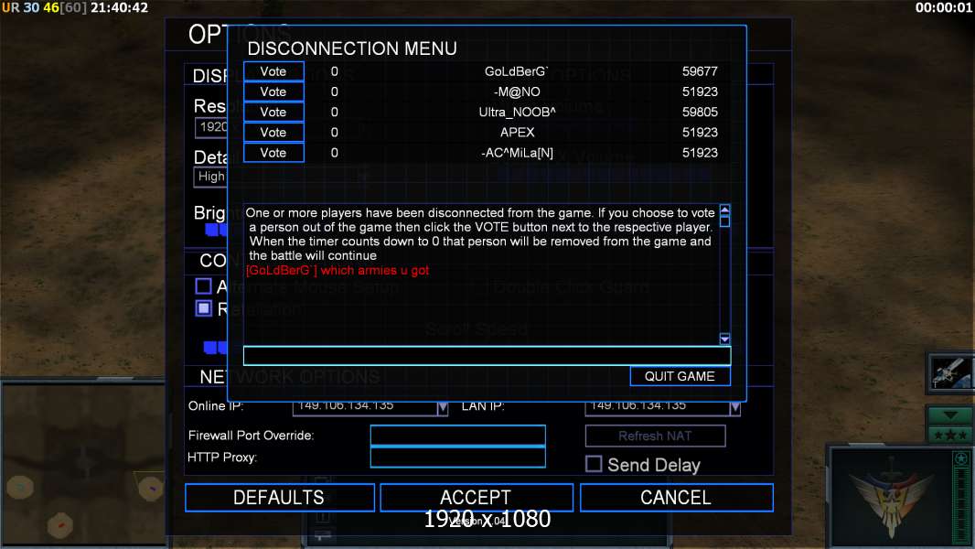This screenshot has height=549, width=975.
Task: Click the chat input field
Action: pos(487,356)
